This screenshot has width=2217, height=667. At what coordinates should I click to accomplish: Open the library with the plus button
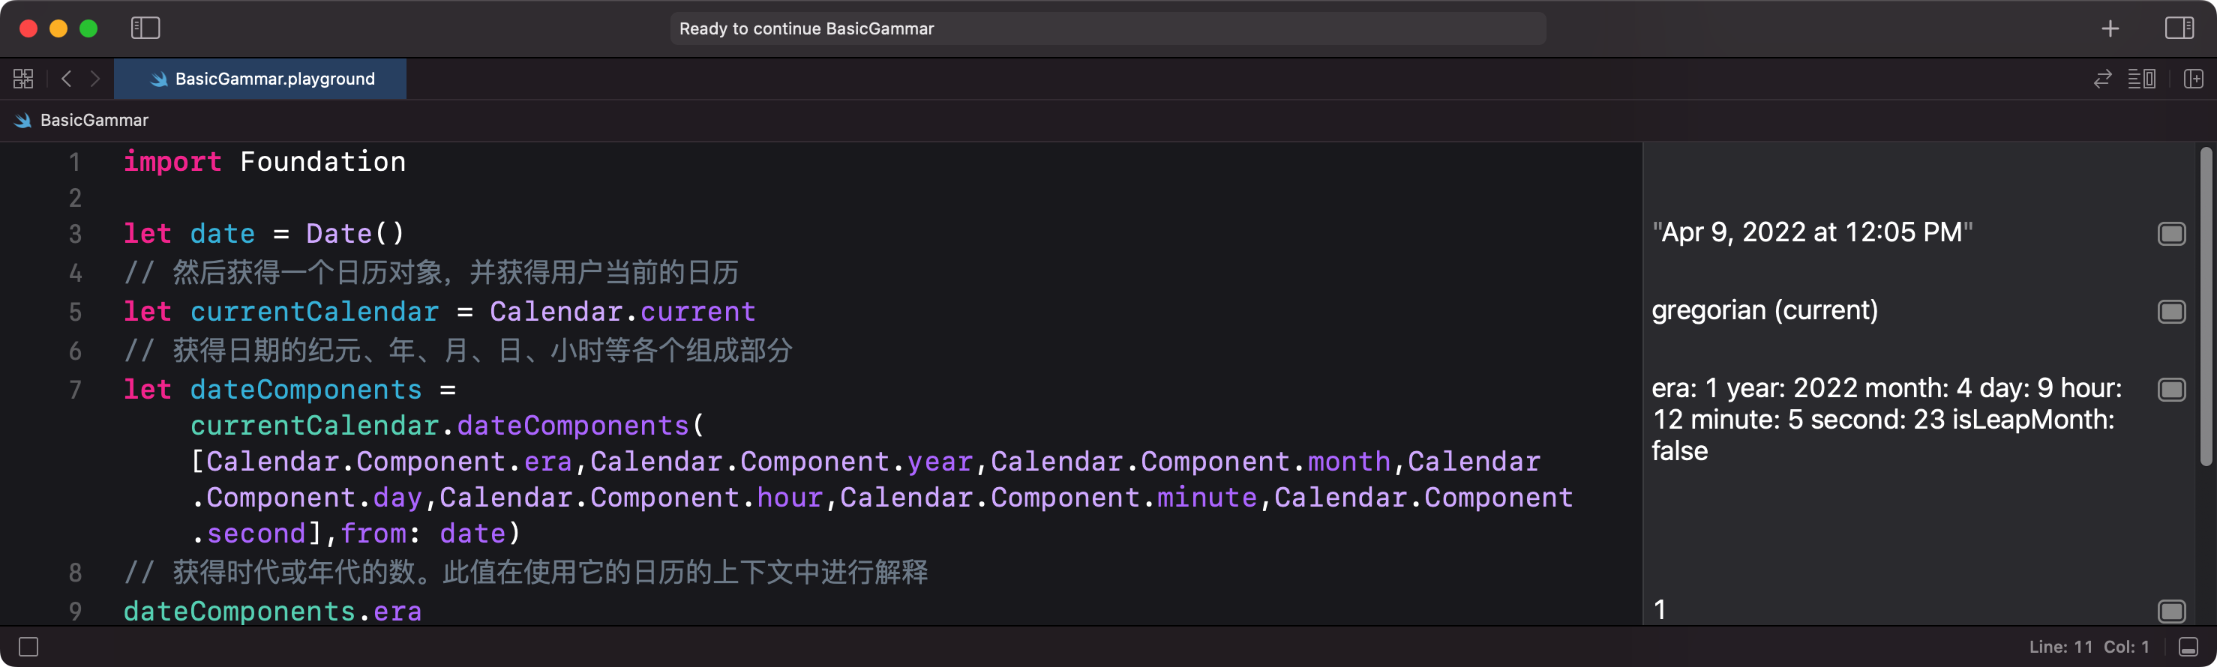coord(2110,28)
